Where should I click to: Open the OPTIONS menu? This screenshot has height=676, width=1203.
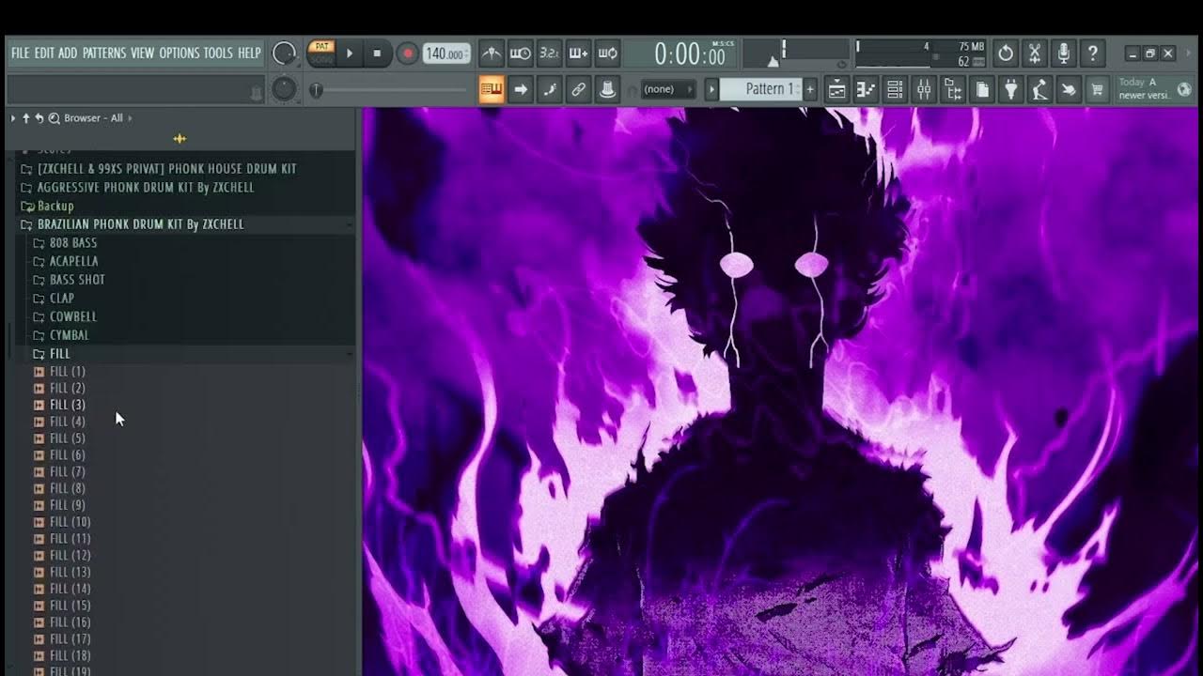point(180,53)
